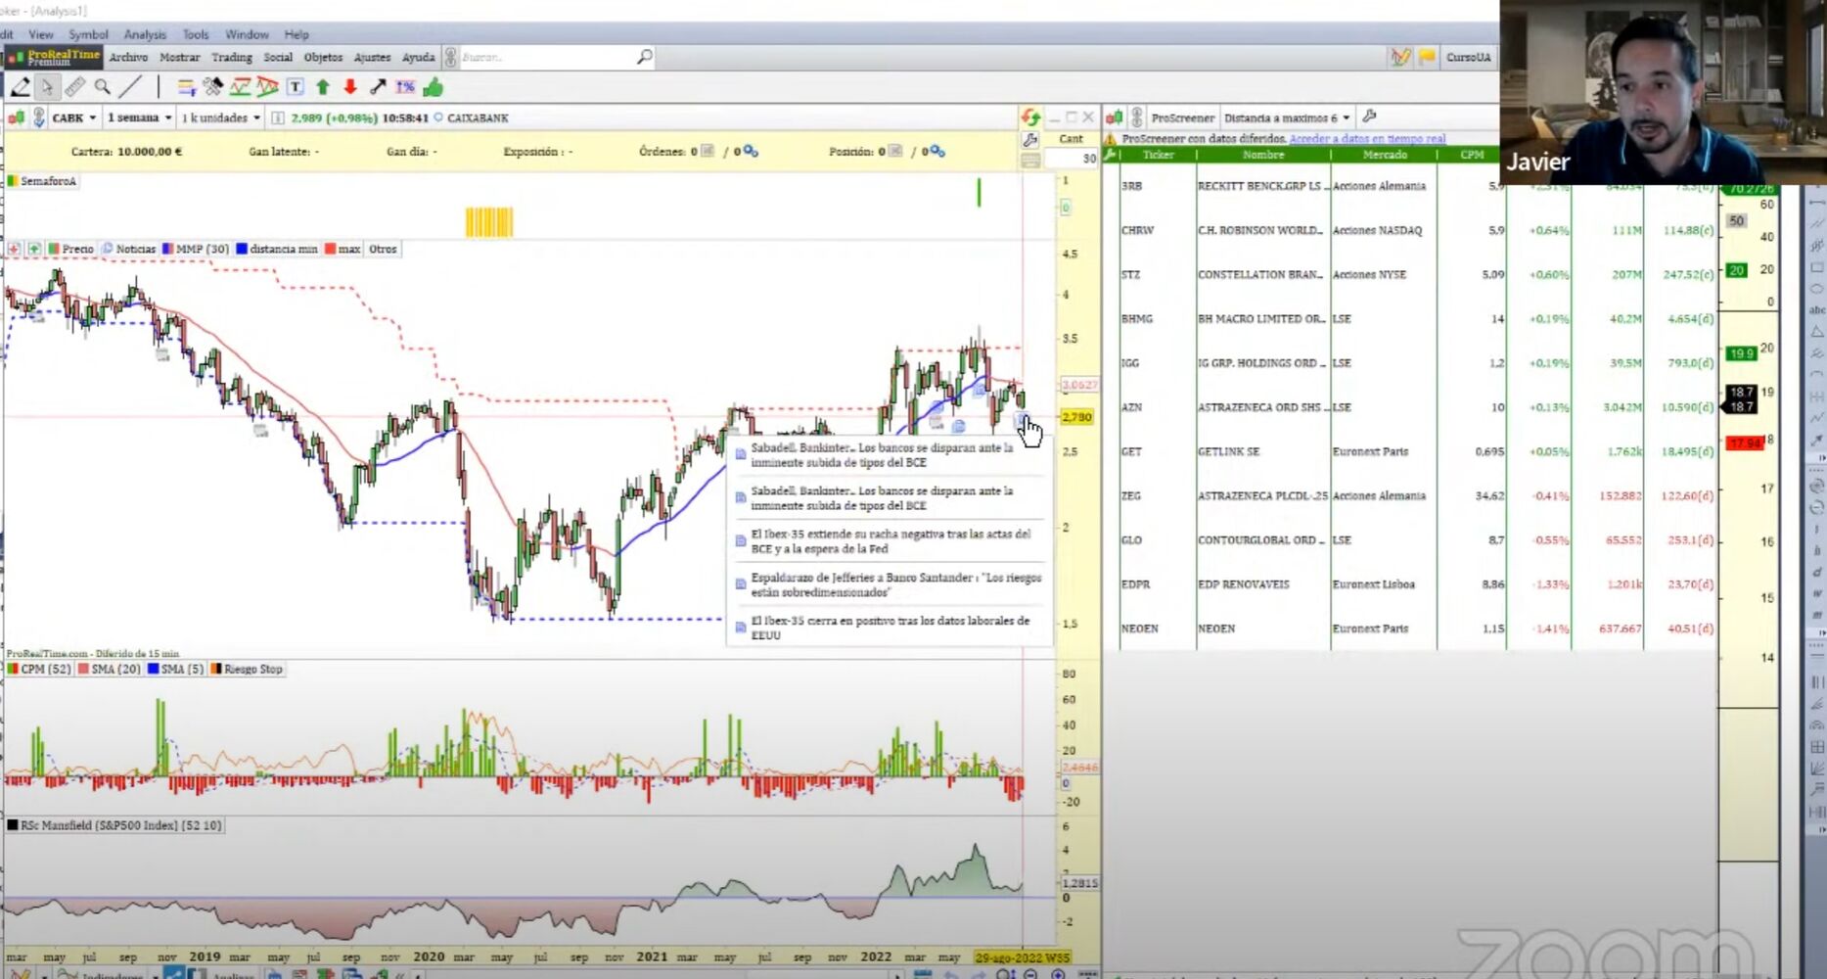
Task: Toggle the max indicator legend
Action: click(343, 249)
